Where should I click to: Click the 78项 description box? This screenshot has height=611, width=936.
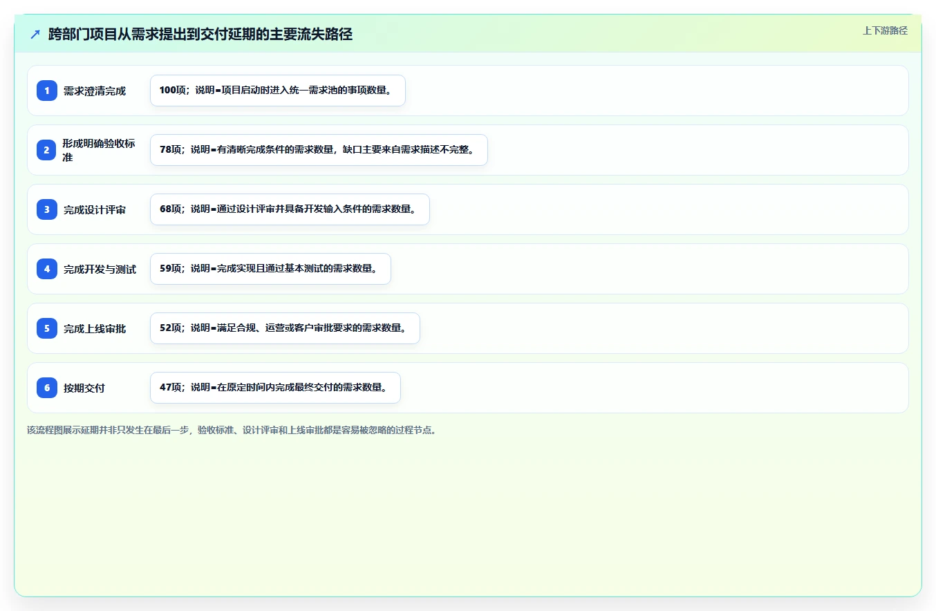click(319, 150)
